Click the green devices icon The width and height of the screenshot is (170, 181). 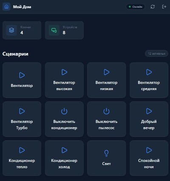(54, 30)
